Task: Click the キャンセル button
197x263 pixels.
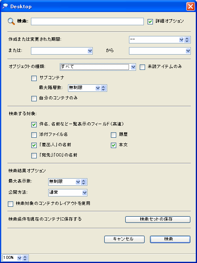Action: 124,239
